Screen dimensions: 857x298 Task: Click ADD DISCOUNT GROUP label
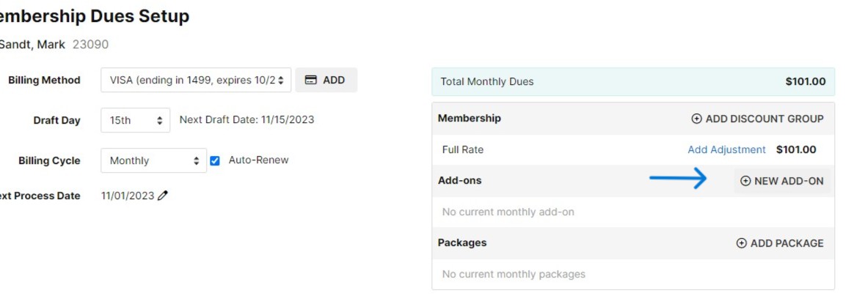click(764, 119)
